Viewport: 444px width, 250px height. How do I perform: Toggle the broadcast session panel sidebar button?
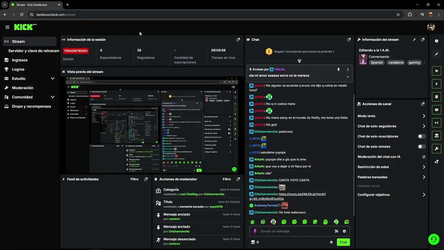click(436, 123)
